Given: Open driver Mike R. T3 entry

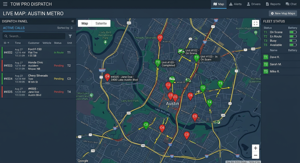Looking at the screenshot, I should point(280,71).
